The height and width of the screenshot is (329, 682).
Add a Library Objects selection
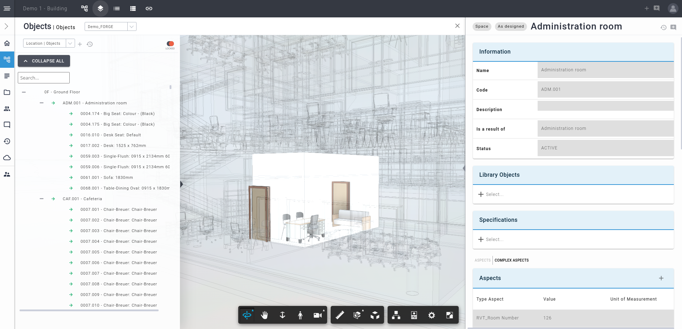point(491,194)
